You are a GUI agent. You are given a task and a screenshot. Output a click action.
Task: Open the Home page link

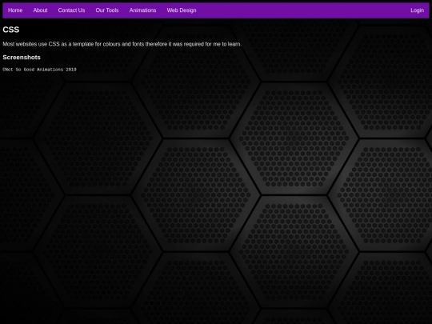(x=15, y=10)
